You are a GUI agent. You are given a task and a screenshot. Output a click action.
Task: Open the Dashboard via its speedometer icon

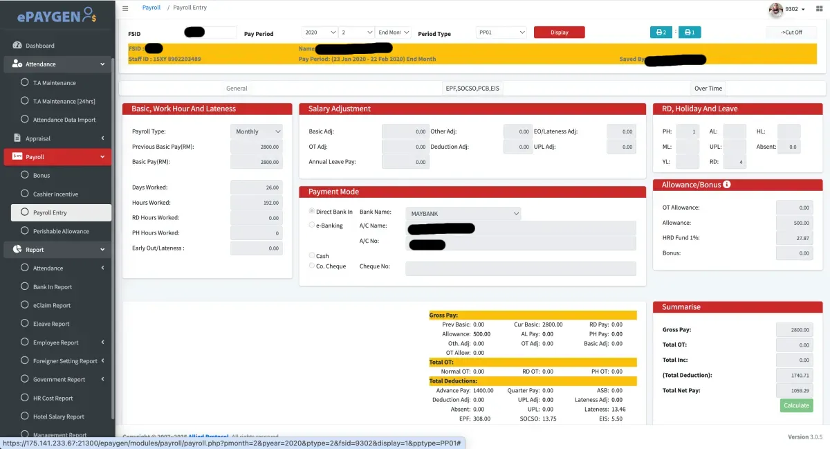18,45
